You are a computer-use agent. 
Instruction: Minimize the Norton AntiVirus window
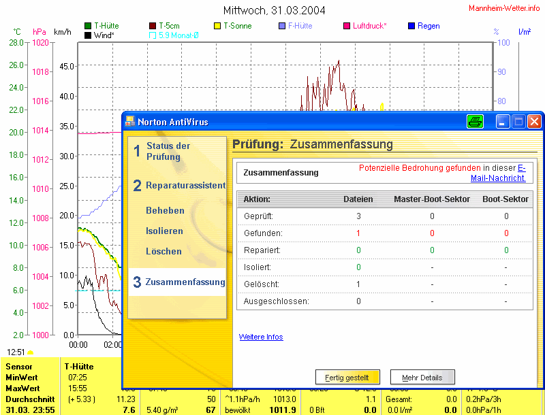coord(503,122)
